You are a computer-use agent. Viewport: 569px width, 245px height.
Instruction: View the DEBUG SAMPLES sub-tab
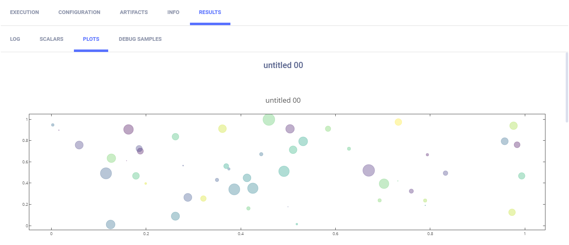(x=140, y=39)
